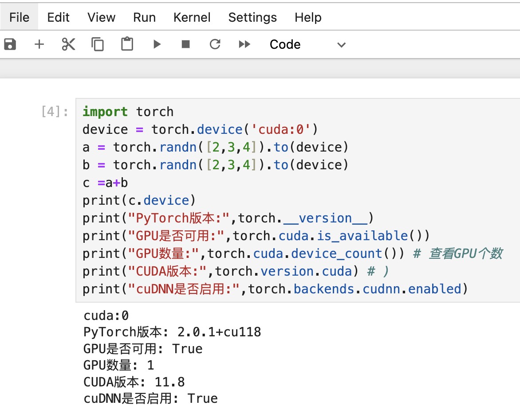Cut the selected cell with the scissors icon
Image resolution: width=520 pixels, height=413 pixels.
point(68,44)
